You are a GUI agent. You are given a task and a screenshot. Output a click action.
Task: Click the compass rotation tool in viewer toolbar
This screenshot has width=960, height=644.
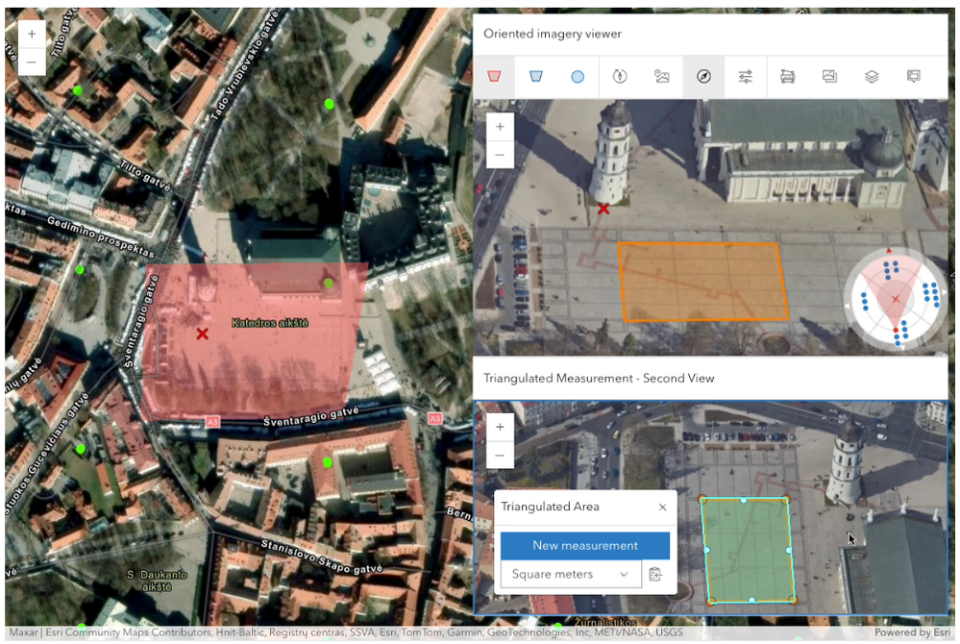coord(620,77)
